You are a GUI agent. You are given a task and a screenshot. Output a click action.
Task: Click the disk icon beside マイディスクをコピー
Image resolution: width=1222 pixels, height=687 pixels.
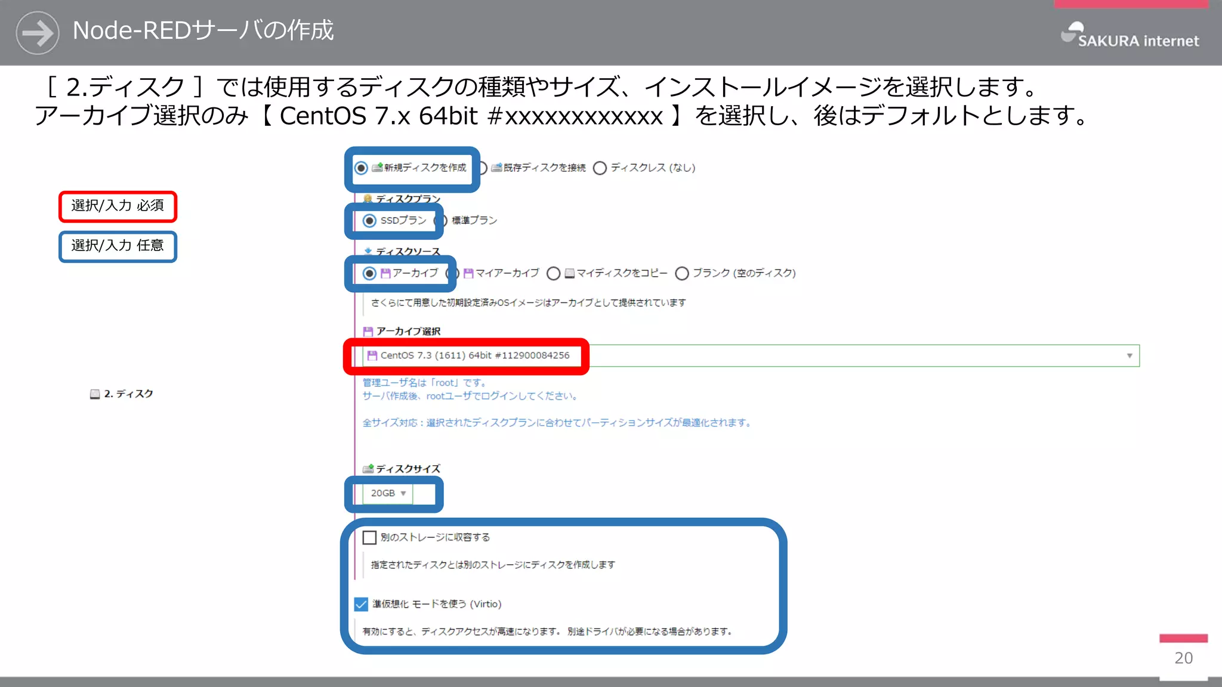point(570,273)
